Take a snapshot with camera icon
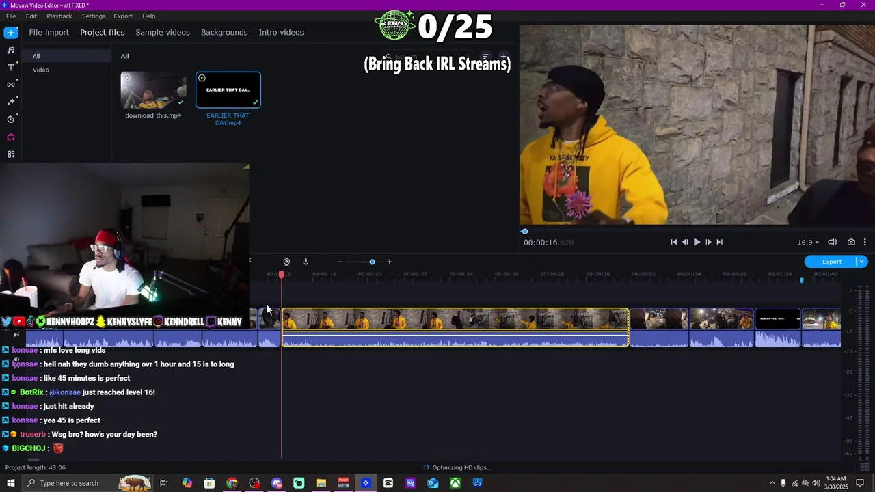This screenshot has height=492, width=875. tap(851, 242)
